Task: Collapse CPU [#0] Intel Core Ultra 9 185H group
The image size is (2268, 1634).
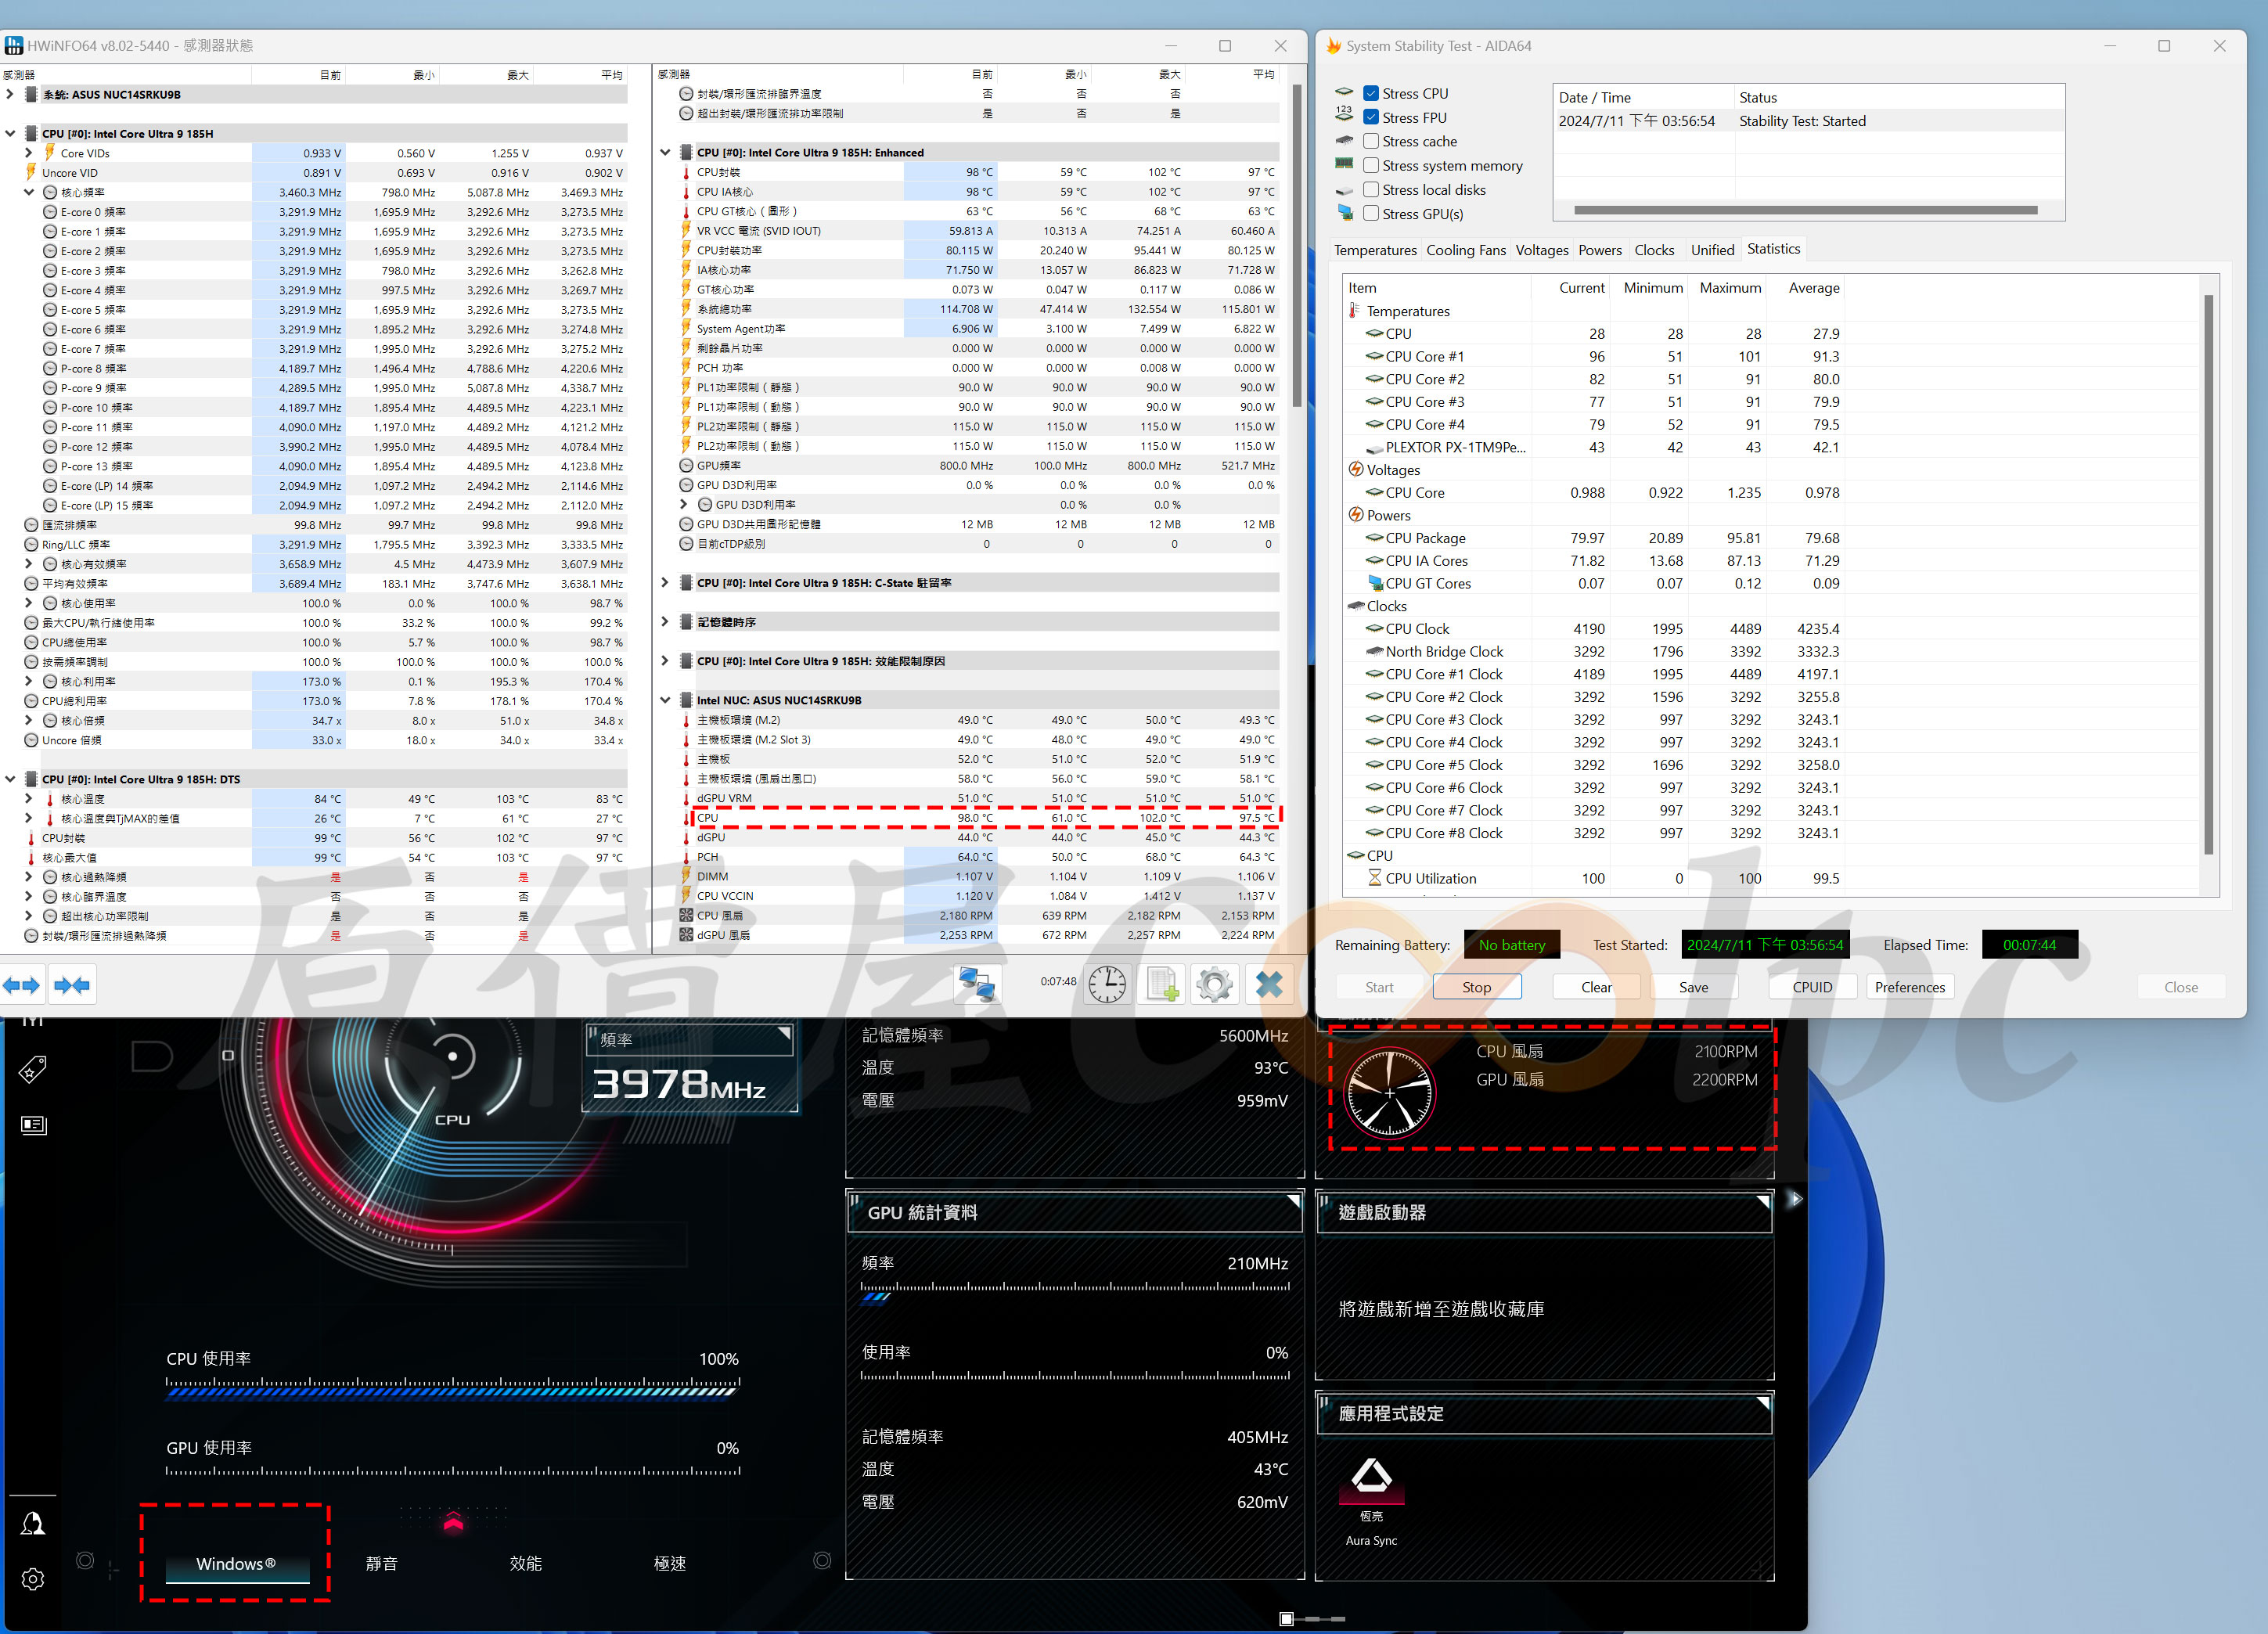Action: coord(10,133)
